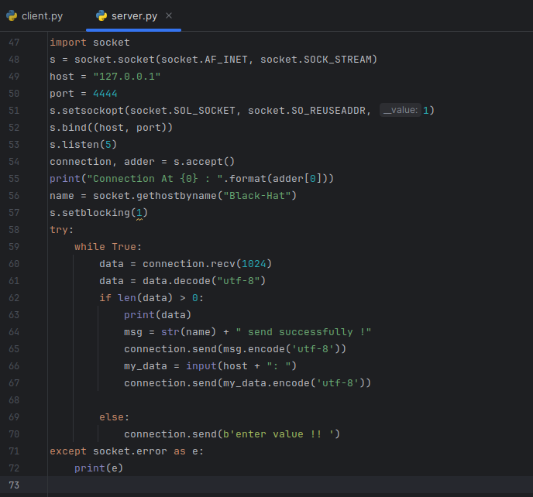
Task: Click 's.listen(5)' statement
Action: pos(84,145)
